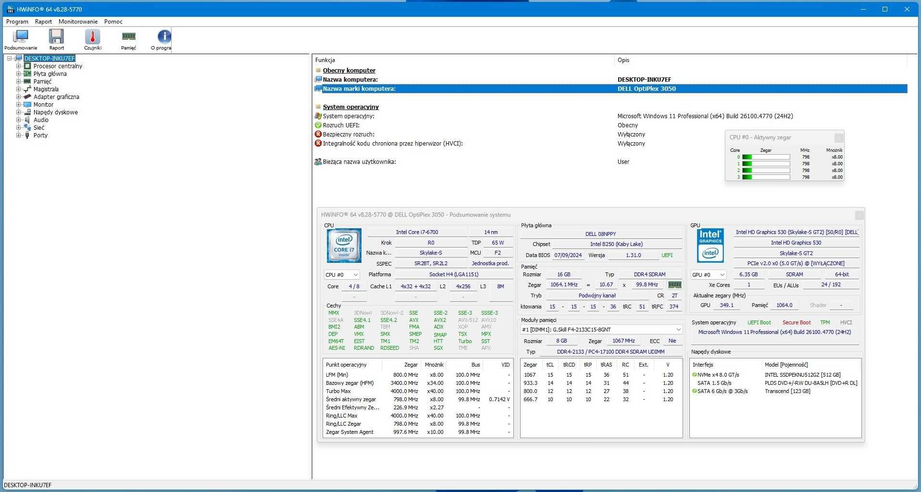This screenshot has width=921, height=492.
Task: Click the BIOS date 07/09/2024 field
Action: 568,256
